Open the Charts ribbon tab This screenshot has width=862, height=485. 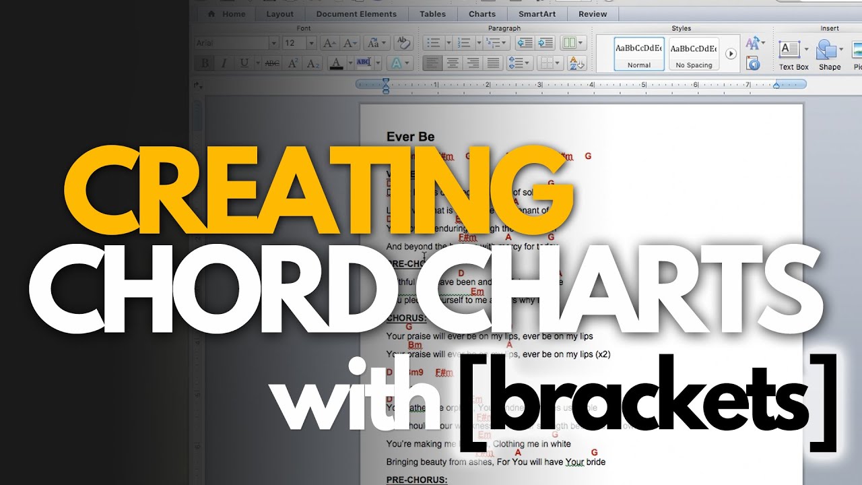click(482, 13)
